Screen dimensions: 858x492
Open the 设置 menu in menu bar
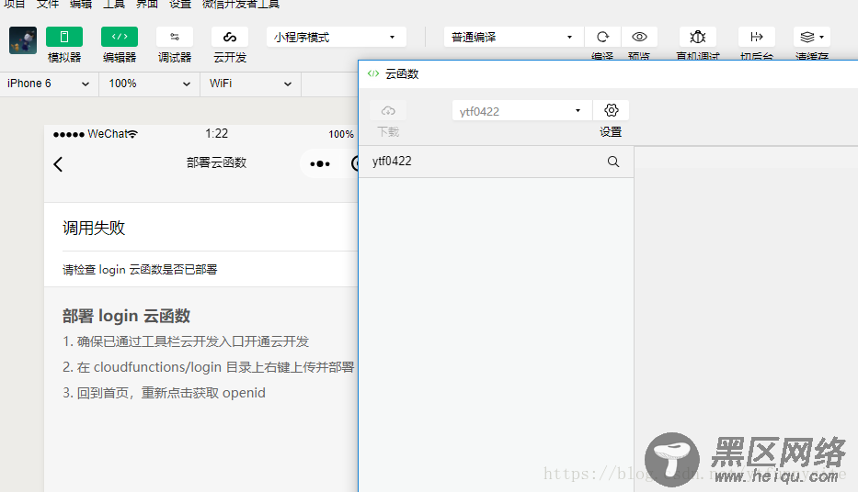(180, 4)
